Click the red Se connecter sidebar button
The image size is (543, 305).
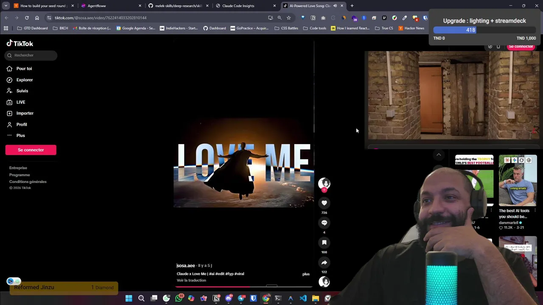click(31, 150)
